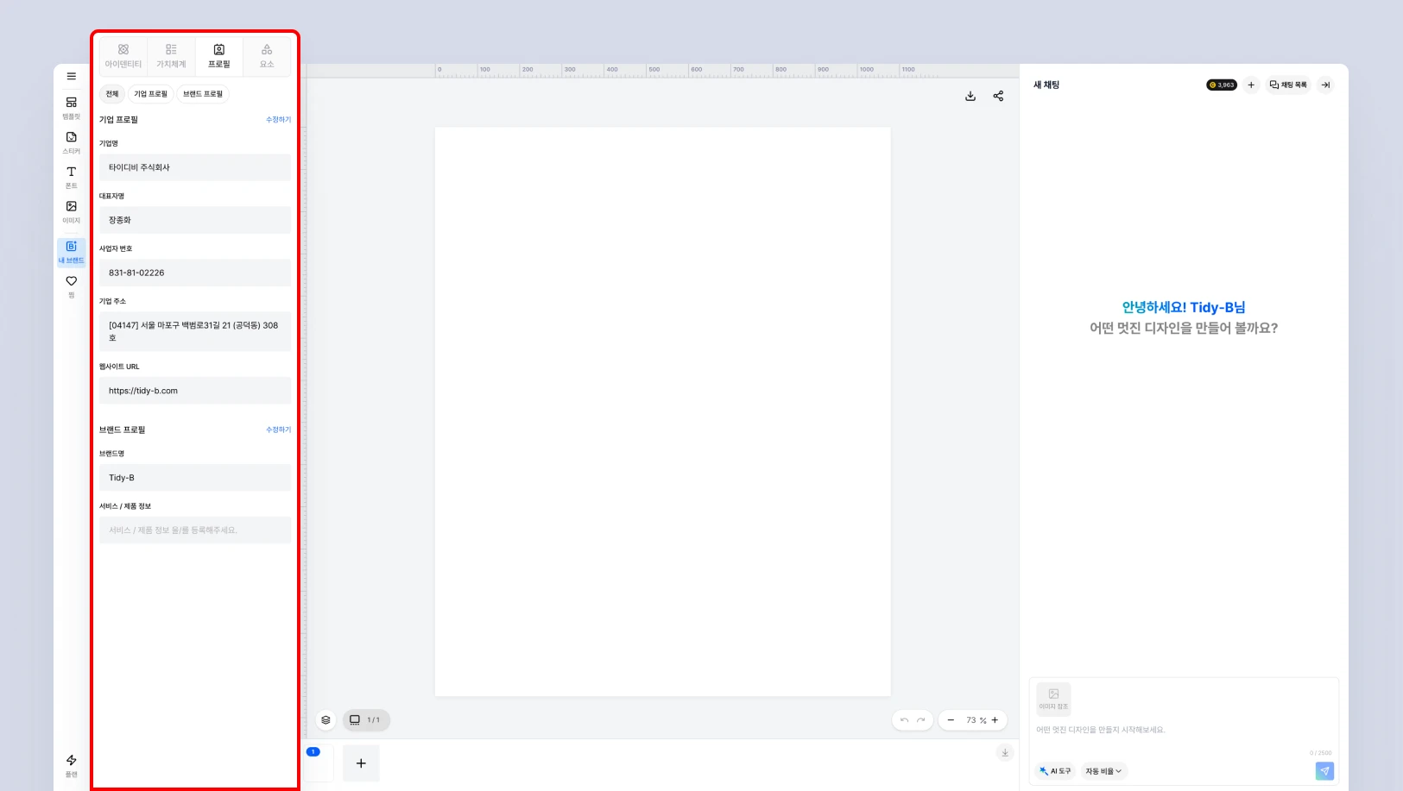Open the 폰트 font tool
Viewport: 1403px width, 791px height.
click(x=71, y=177)
